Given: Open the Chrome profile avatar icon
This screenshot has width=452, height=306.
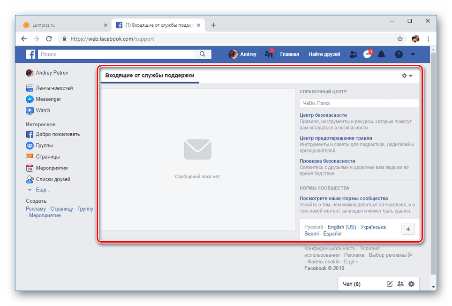Looking at the screenshot, I should [415, 38].
